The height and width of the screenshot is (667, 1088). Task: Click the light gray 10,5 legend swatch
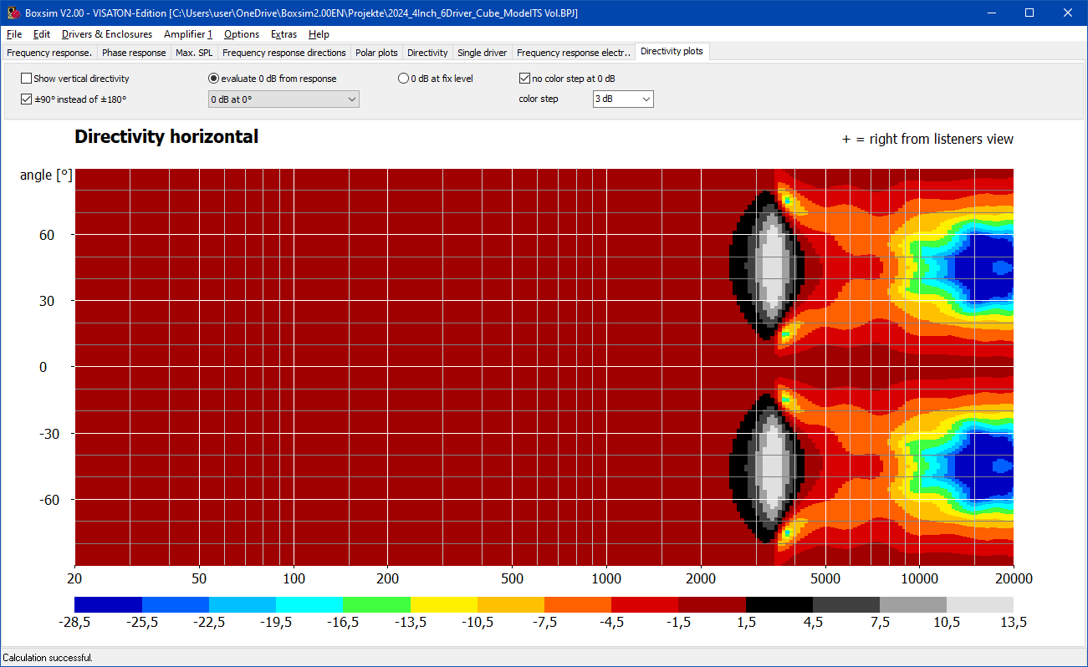coord(980,604)
